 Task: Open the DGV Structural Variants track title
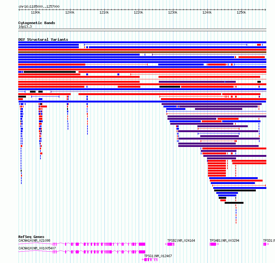pyautogui.click(x=43, y=40)
